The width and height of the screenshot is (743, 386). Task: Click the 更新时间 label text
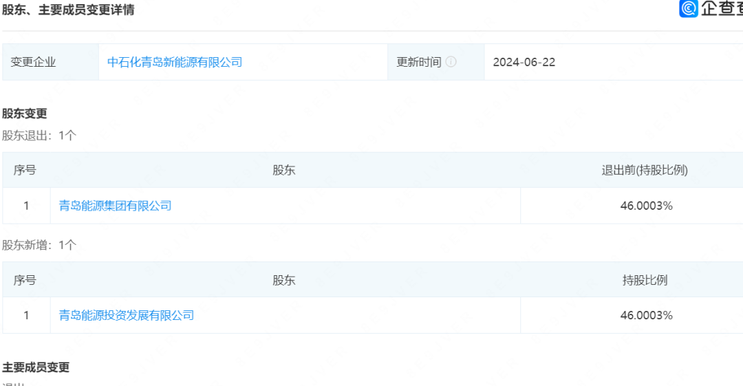[x=419, y=62]
